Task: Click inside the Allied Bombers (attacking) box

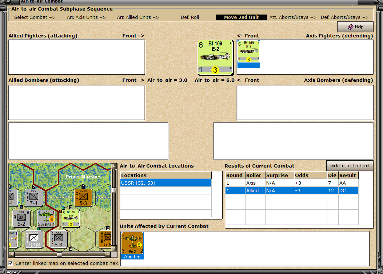Action: click(77, 102)
